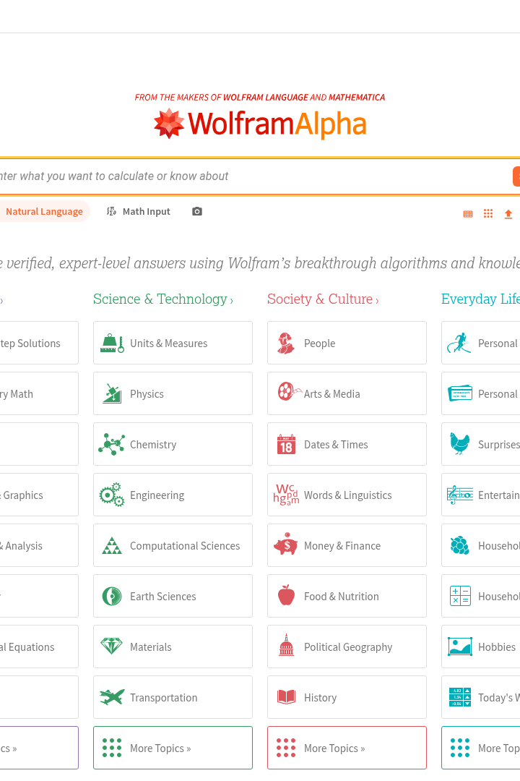Screen dimensions: 520x781
Task: Click the Physics inclined plane icon
Action: pyautogui.click(x=112, y=393)
